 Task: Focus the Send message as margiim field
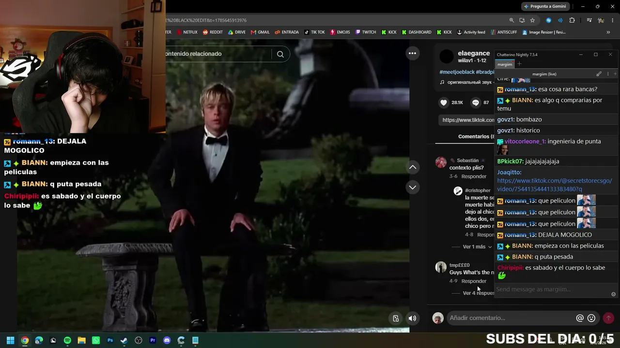[x=552, y=290]
